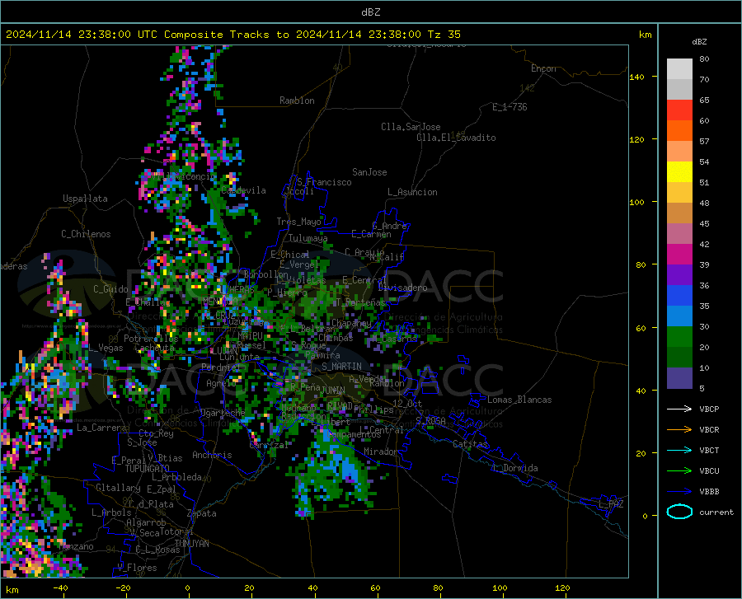Image resolution: width=742 pixels, height=599 pixels.
Task: Click the L_Dormida label
Action: tap(515, 468)
